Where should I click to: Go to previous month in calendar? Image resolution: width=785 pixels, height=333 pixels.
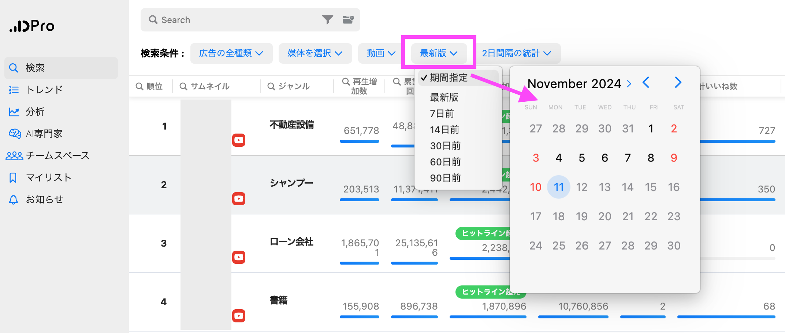click(x=646, y=83)
